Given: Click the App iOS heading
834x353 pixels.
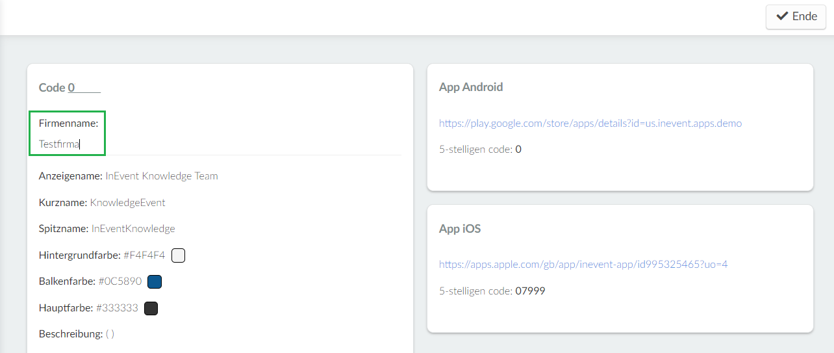Looking at the screenshot, I should coord(460,229).
